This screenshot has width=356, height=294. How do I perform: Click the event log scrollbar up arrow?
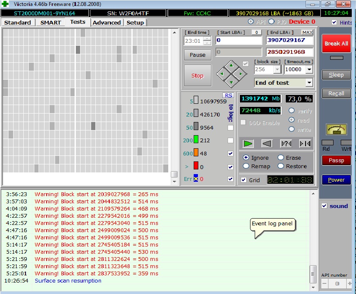click(x=313, y=194)
